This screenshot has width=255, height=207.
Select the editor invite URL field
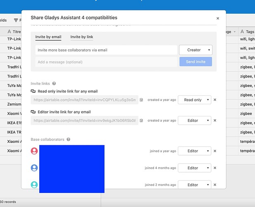pyautogui.click(x=85, y=120)
